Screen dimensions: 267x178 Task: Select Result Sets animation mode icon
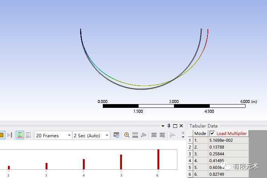click(28, 135)
